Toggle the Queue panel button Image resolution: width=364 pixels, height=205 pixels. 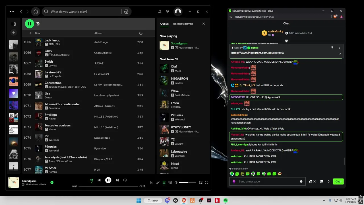pos(164,183)
